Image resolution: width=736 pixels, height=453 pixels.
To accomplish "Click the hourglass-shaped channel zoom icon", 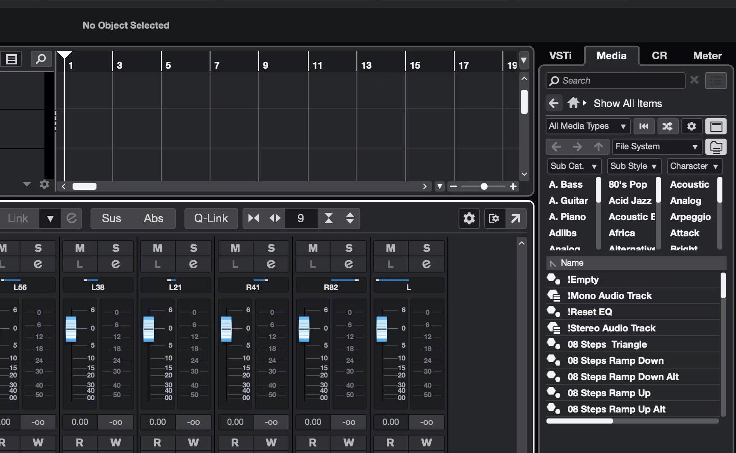I will point(328,218).
